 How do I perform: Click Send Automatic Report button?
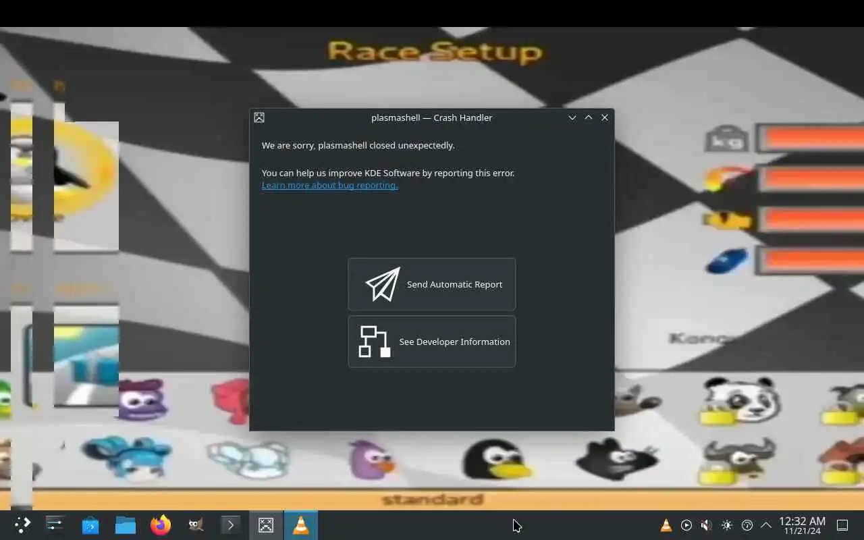[x=432, y=284]
